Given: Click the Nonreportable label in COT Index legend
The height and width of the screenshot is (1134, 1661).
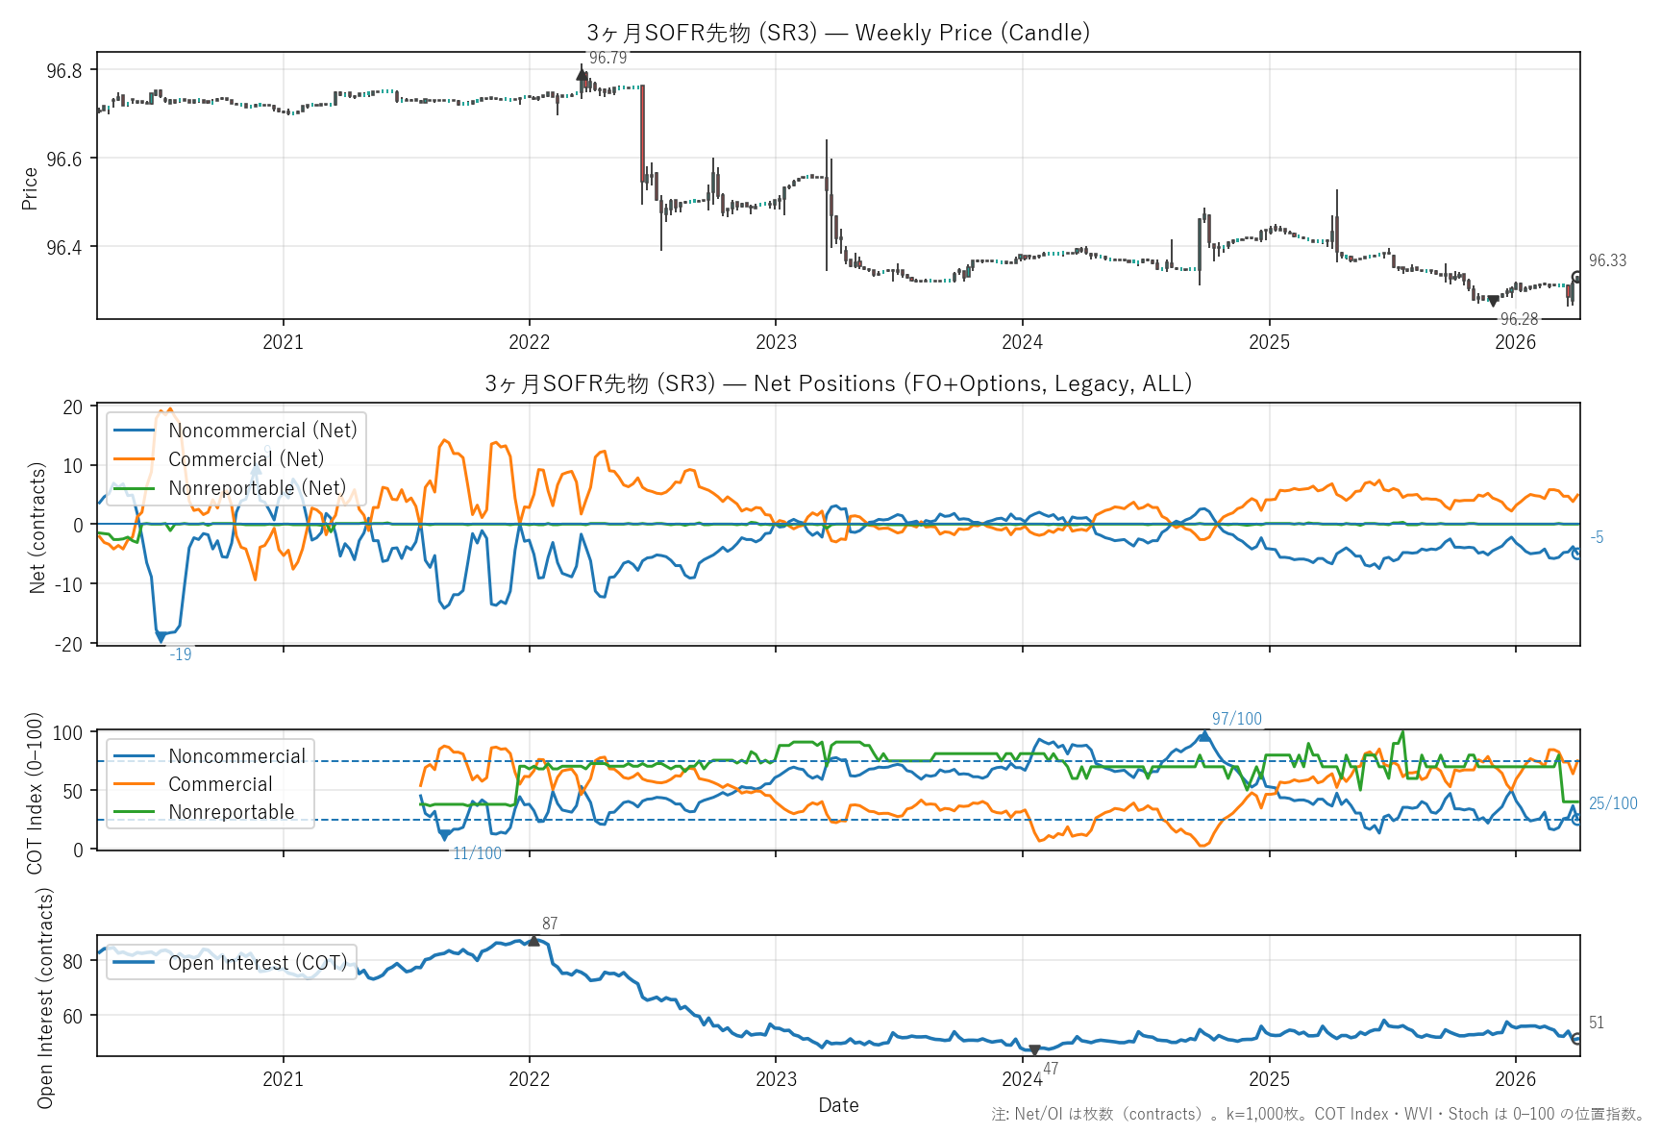Looking at the screenshot, I should [x=232, y=812].
